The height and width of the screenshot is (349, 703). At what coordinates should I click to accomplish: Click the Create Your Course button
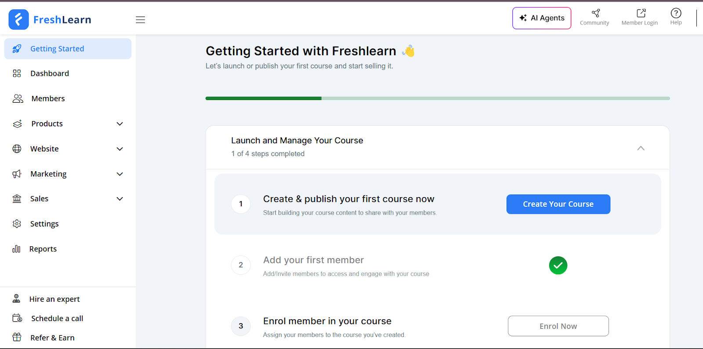[558, 204]
